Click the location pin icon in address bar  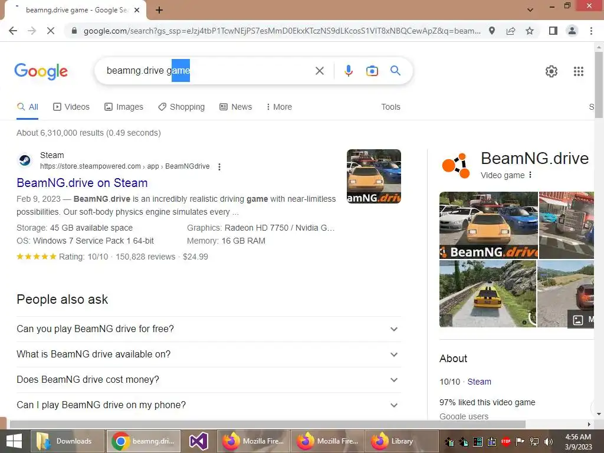[x=492, y=31]
